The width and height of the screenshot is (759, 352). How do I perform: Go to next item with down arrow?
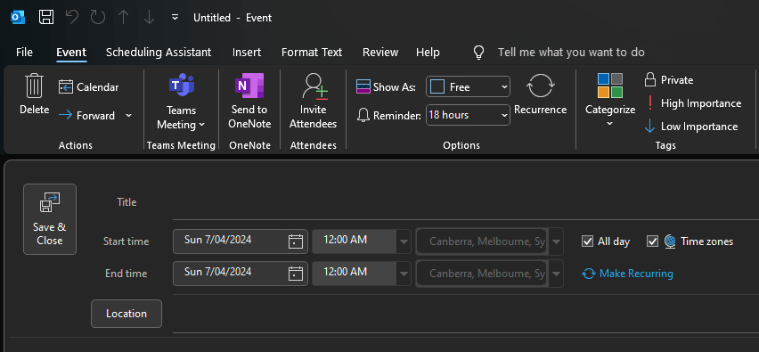pyautogui.click(x=149, y=18)
